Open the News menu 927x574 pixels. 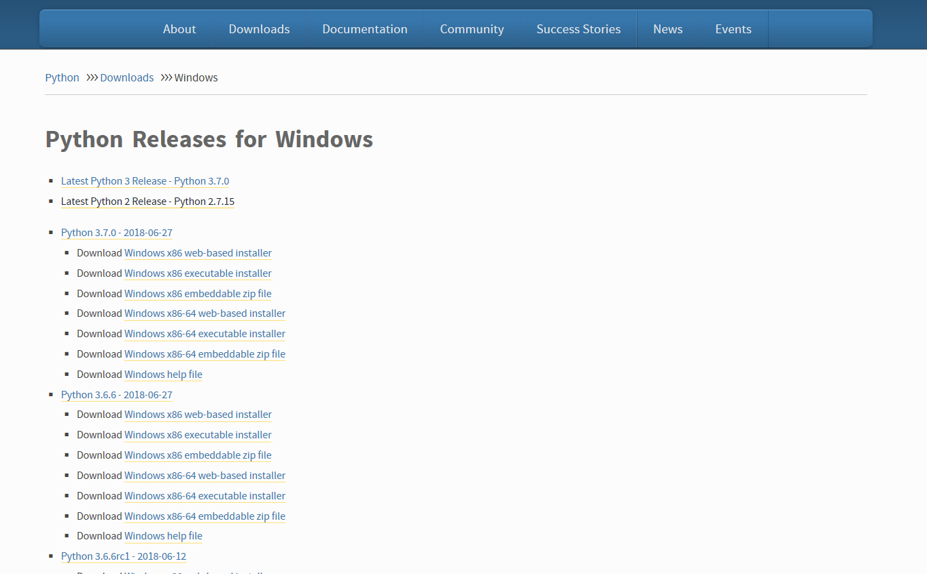pos(668,29)
